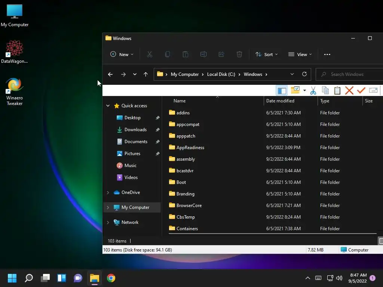Open Desktop in Quick access

(132, 118)
